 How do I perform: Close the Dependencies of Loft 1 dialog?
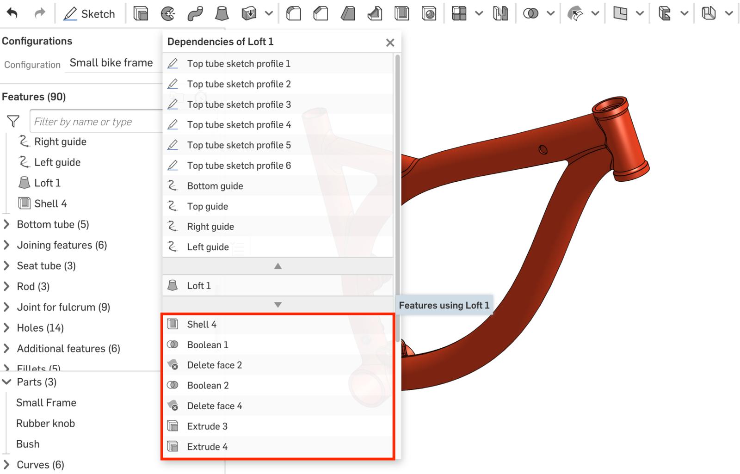point(390,42)
